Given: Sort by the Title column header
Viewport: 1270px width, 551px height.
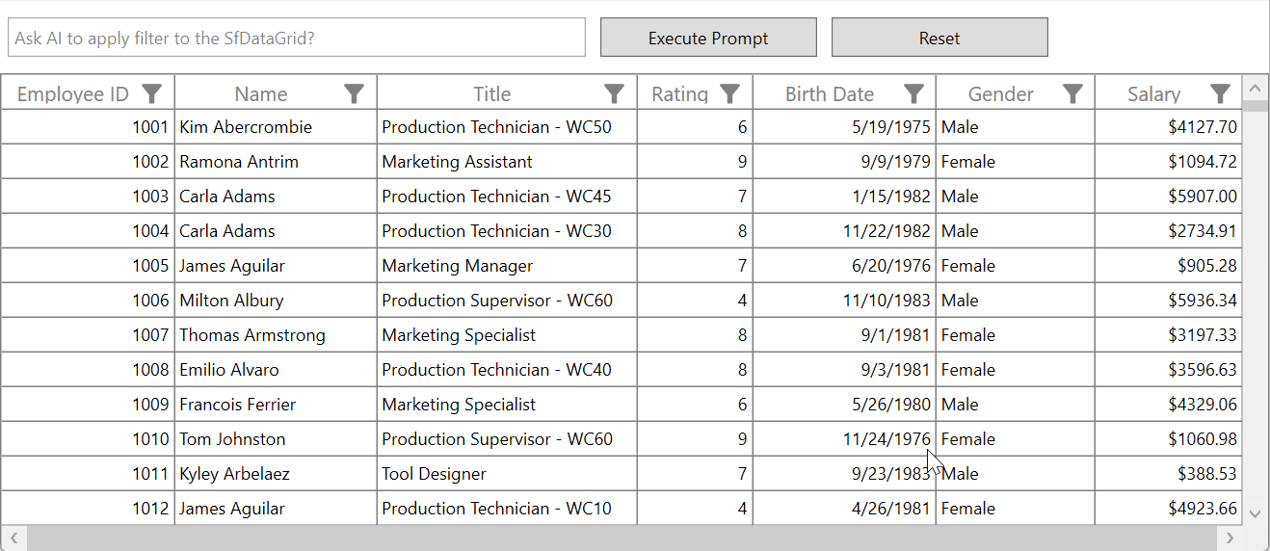Looking at the screenshot, I should tap(491, 93).
